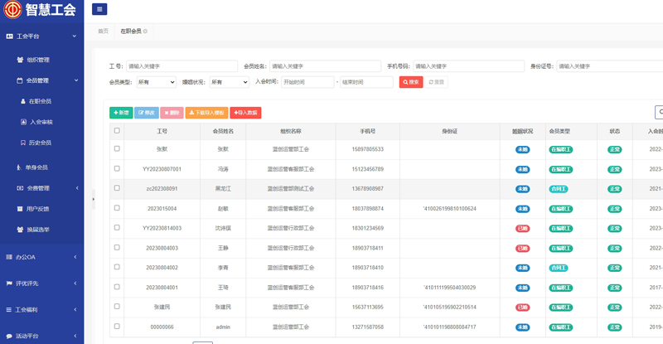Click ID number '410101198808084717
Viewport: 663px width, 344px height.
pyautogui.click(x=449, y=327)
